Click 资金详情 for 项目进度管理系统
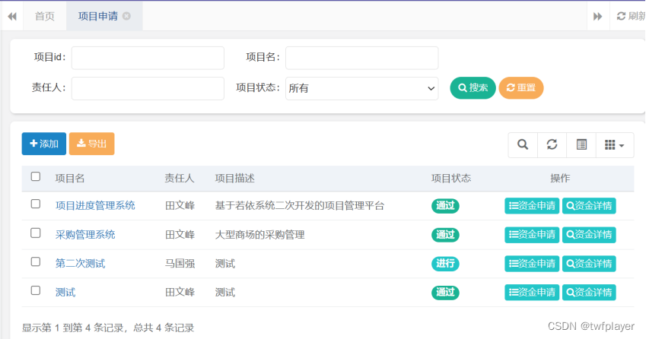 pyautogui.click(x=589, y=206)
